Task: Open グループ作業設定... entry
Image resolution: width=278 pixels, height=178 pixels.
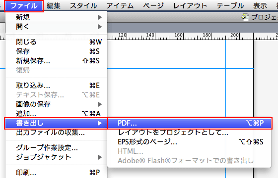Action: coord(57,148)
